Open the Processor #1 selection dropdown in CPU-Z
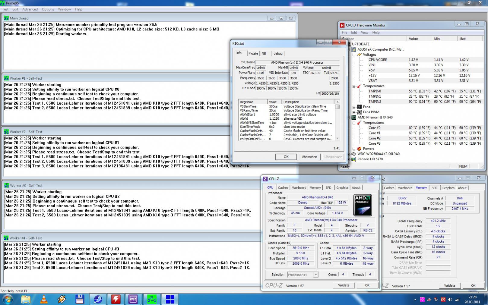The image size is (488, 305). click(315, 275)
